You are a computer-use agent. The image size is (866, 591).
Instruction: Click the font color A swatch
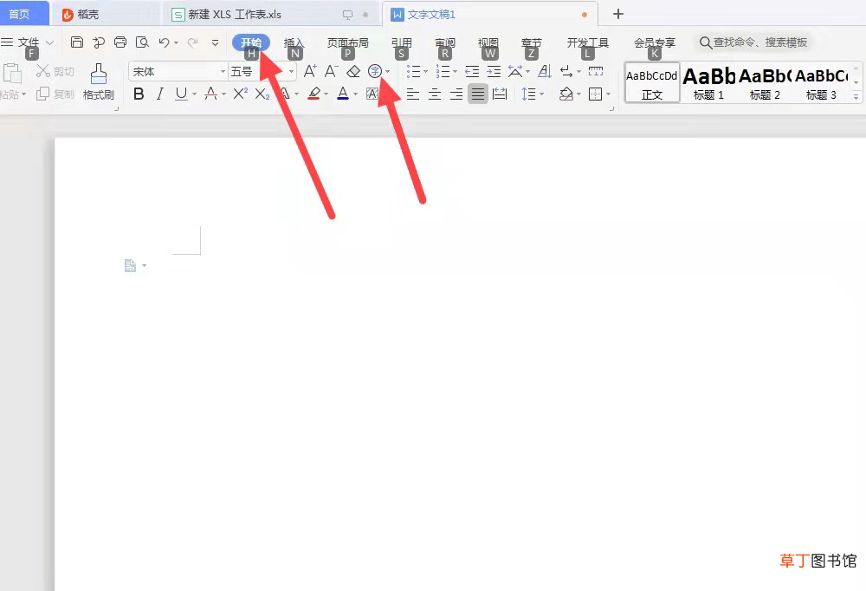coord(343,94)
